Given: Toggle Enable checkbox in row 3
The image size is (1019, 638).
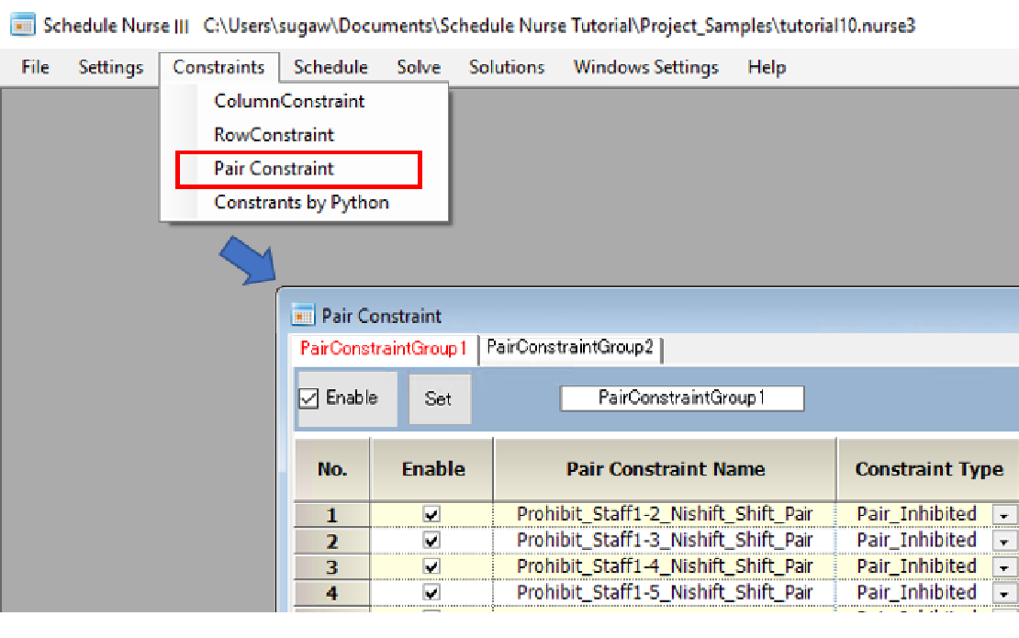Looking at the screenshot, I should pos(431,566).
